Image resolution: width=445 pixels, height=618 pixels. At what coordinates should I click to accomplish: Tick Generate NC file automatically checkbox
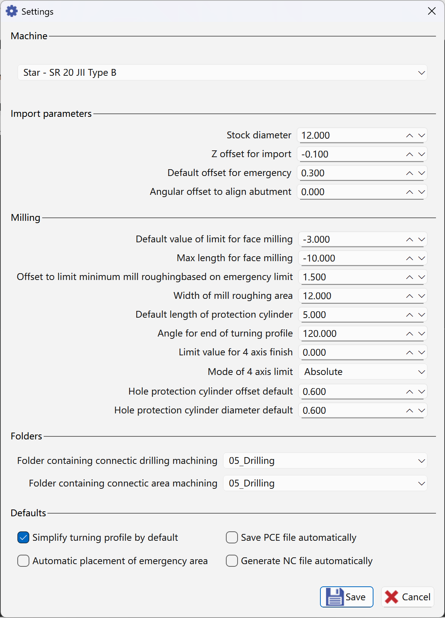[232, 561]
